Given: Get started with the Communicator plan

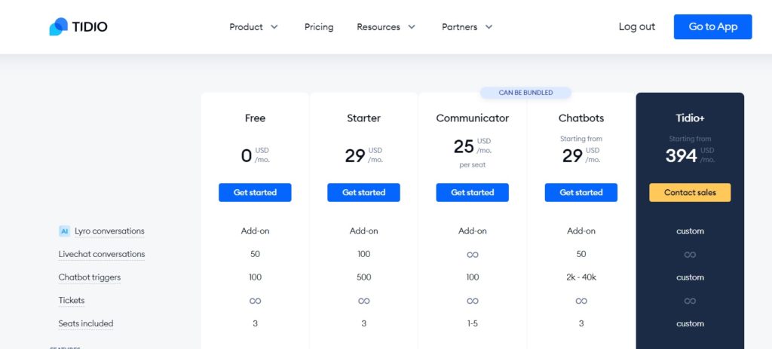Looking at the screenshot, I should coord(472,192).
